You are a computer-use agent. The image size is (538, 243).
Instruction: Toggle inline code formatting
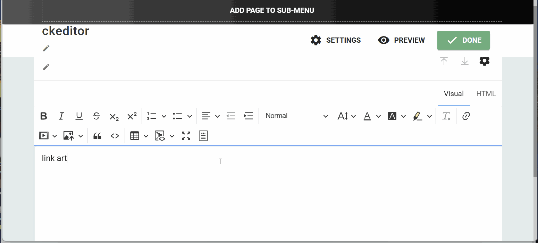coord(115,136)
